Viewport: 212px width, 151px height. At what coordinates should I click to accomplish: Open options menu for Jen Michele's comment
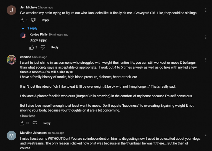pyautogui.click(x=206, y=10)
